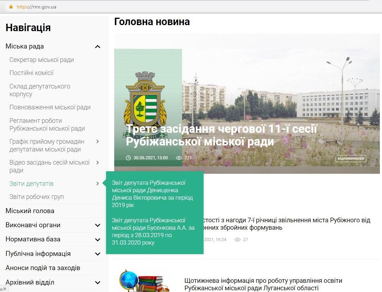Viewport: 382px width, 292px height.
Task: Click the eye views icon next to 721
Action: [x=179, y=158]
